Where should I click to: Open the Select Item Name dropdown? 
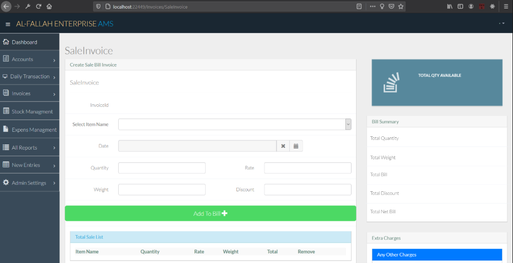pyautogui.click(x=234, y=125)
